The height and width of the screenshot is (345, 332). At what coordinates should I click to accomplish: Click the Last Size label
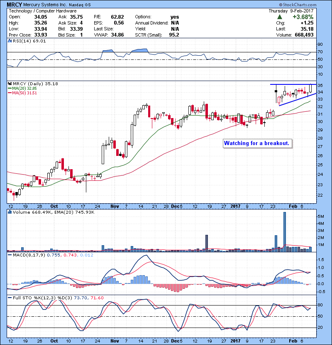(x=104, y=29)
